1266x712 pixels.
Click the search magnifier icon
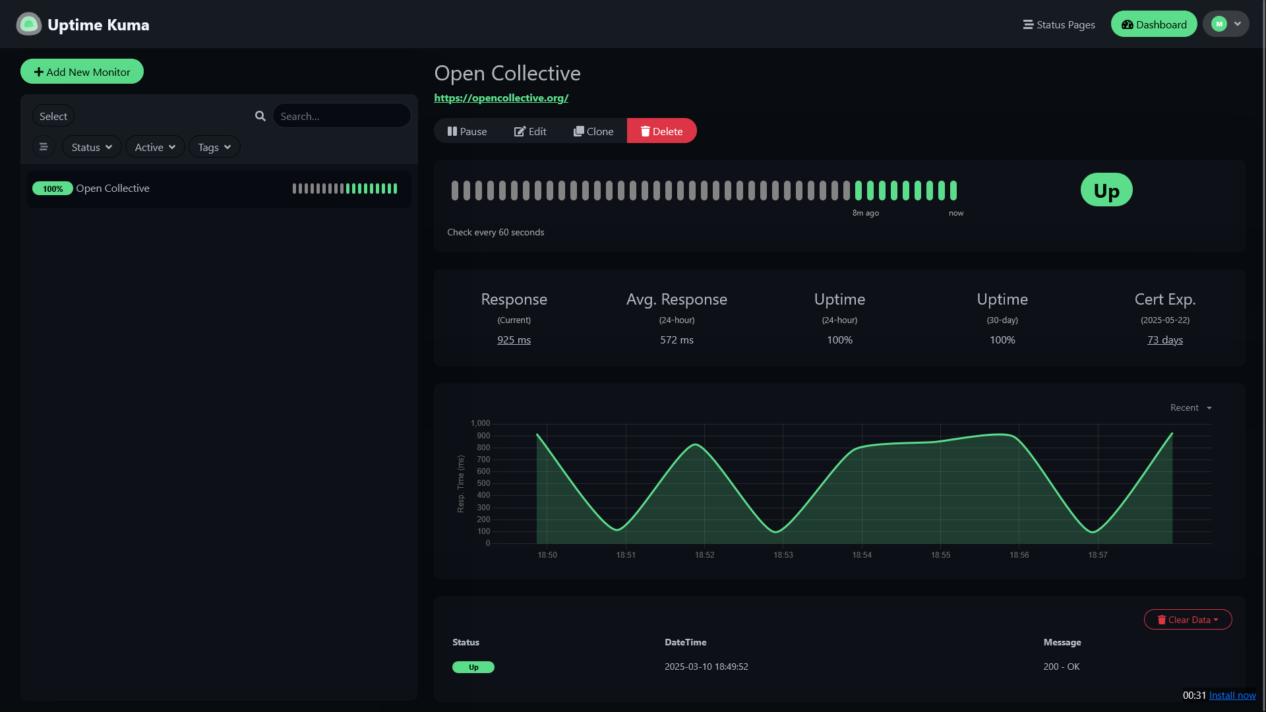[x=260, y=116]
